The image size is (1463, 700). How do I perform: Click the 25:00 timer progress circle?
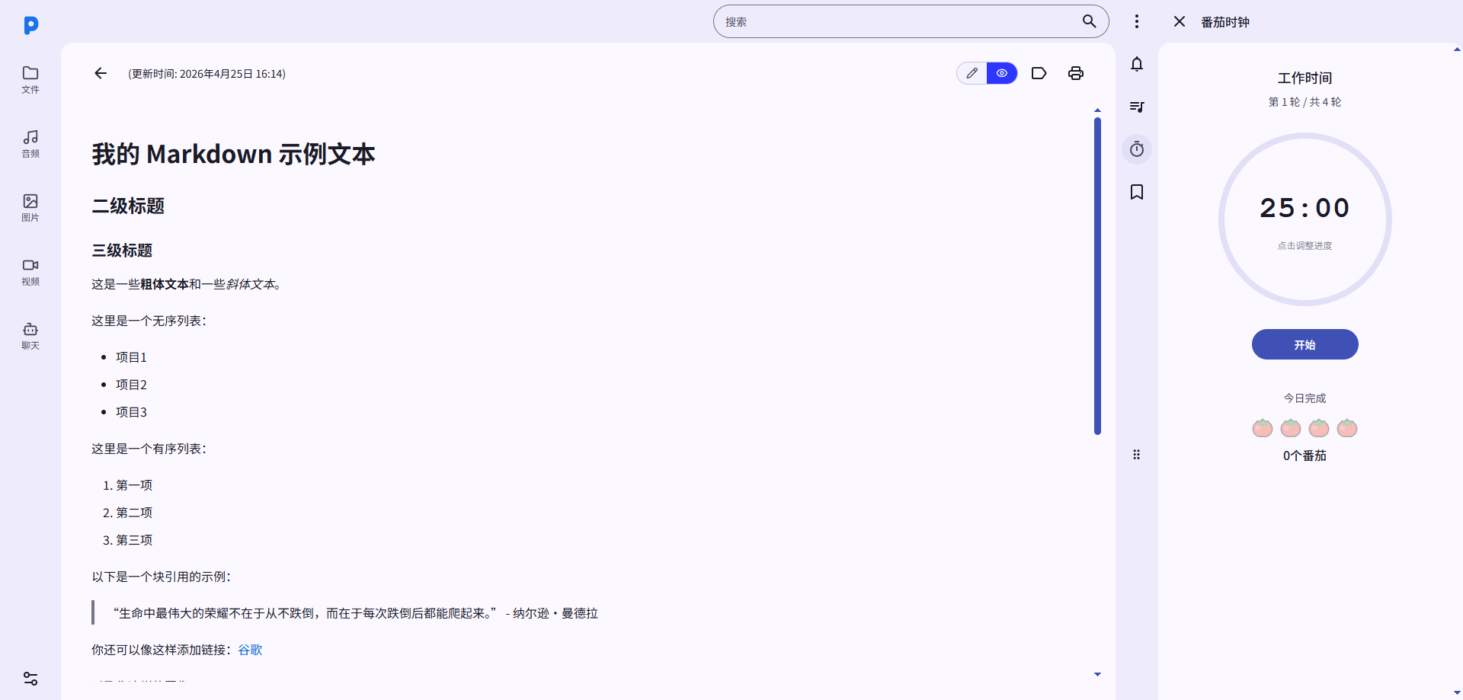tap(1305, 219)
